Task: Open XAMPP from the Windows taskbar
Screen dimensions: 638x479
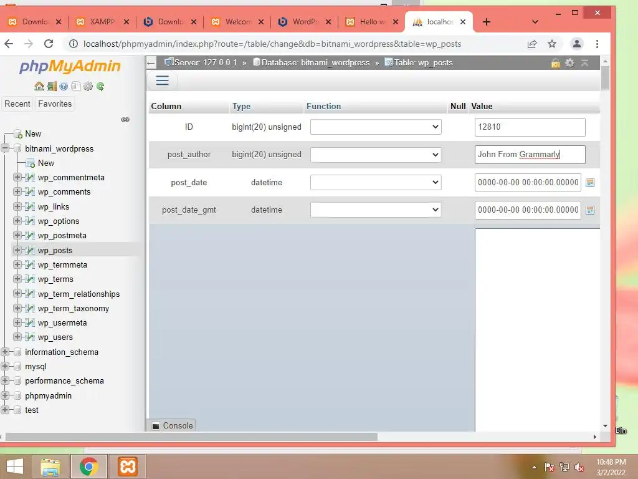Action: pos(128,467)
